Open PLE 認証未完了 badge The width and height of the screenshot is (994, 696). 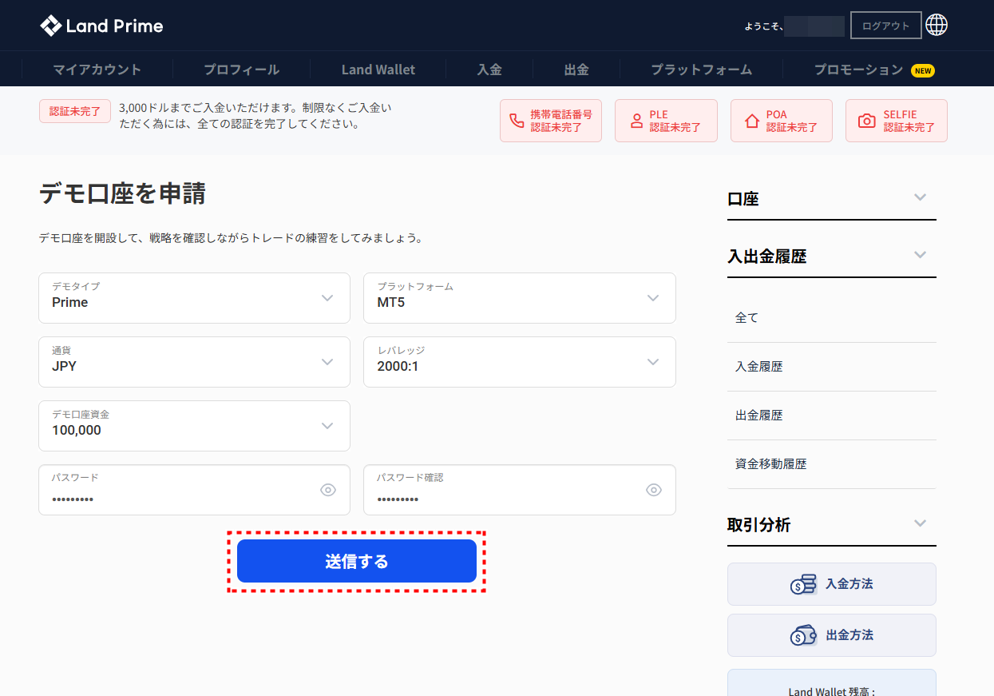[x=666, y=121]
